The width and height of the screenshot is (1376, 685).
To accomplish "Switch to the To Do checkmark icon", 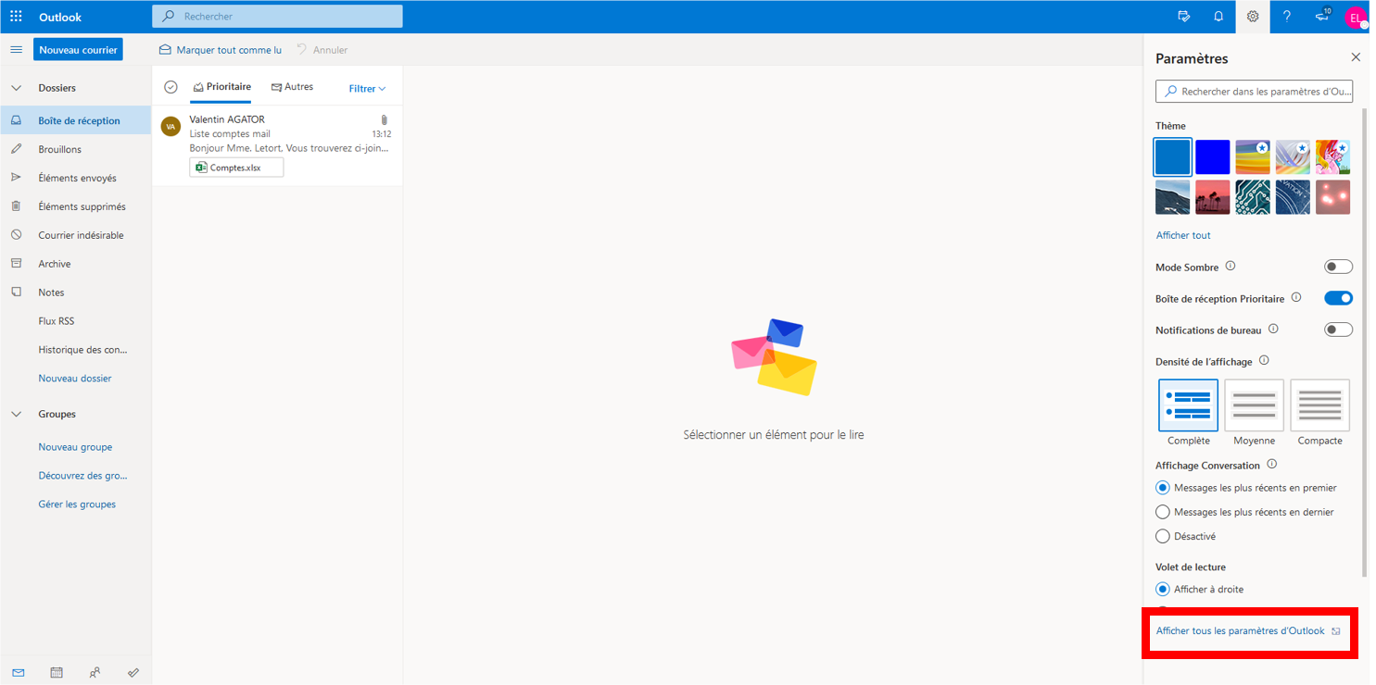I will 133,673.
